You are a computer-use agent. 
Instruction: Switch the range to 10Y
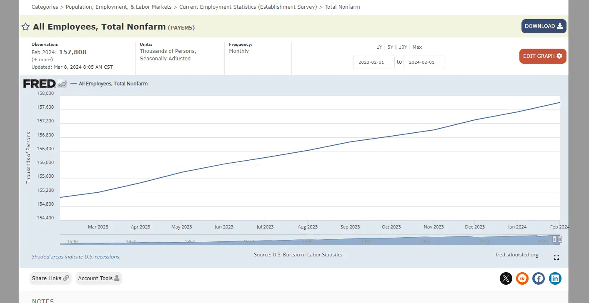click(x=403, y=47)
